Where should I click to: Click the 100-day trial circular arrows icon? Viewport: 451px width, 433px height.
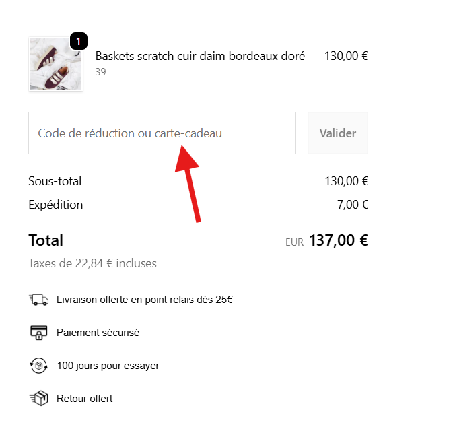[x=39, y=366]
